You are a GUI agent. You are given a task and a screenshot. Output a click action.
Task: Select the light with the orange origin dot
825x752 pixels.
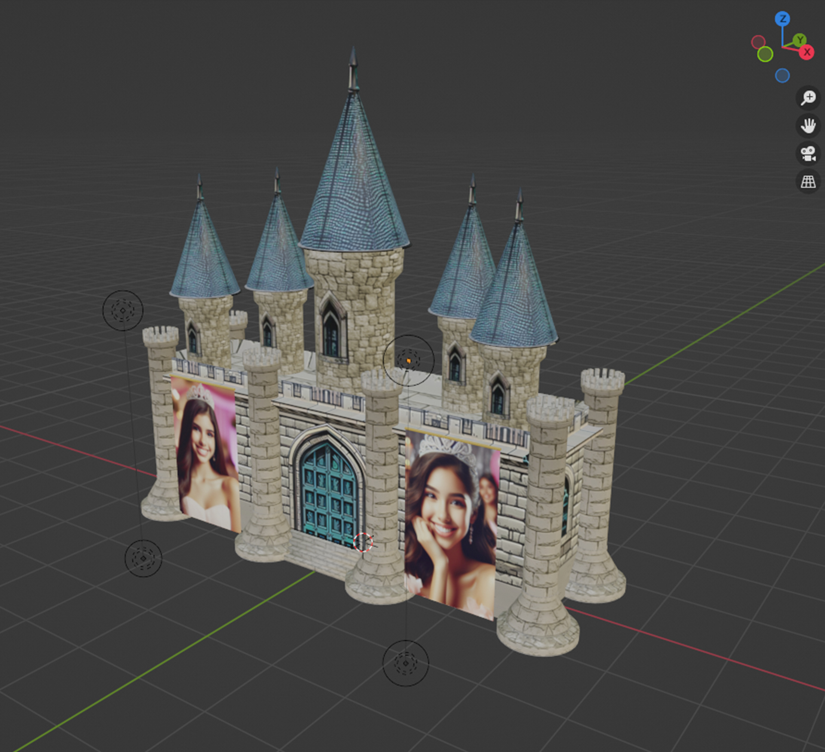click(x=408, y=361)
